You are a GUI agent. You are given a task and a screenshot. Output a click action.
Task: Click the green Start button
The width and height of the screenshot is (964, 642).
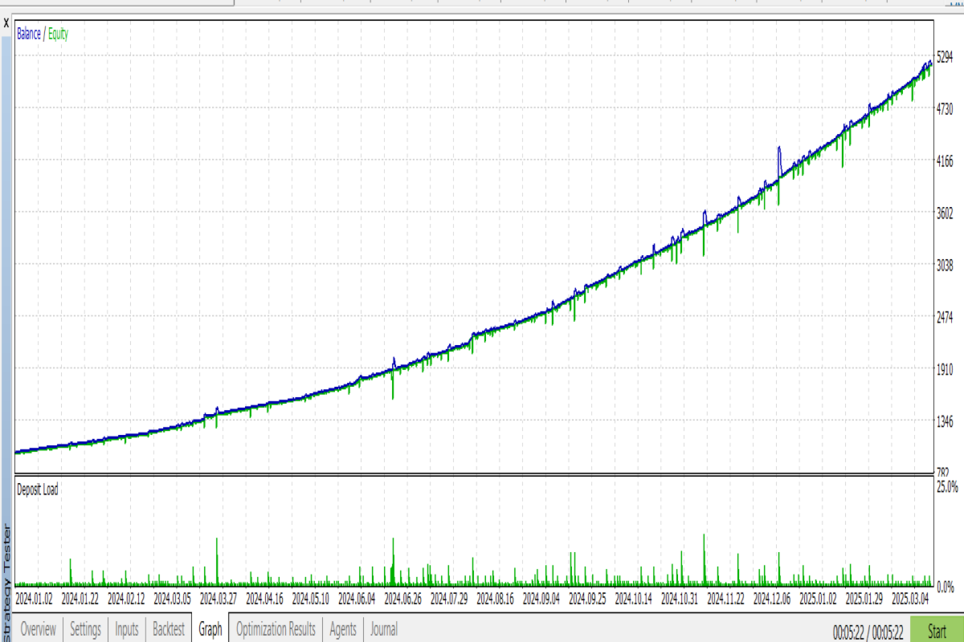pyautogui.click(x=937, y=631)
